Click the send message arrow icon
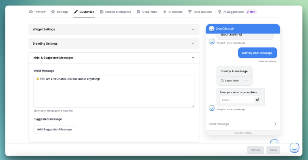The height and width of the screenshot is (160, 308). coord(275,124)
